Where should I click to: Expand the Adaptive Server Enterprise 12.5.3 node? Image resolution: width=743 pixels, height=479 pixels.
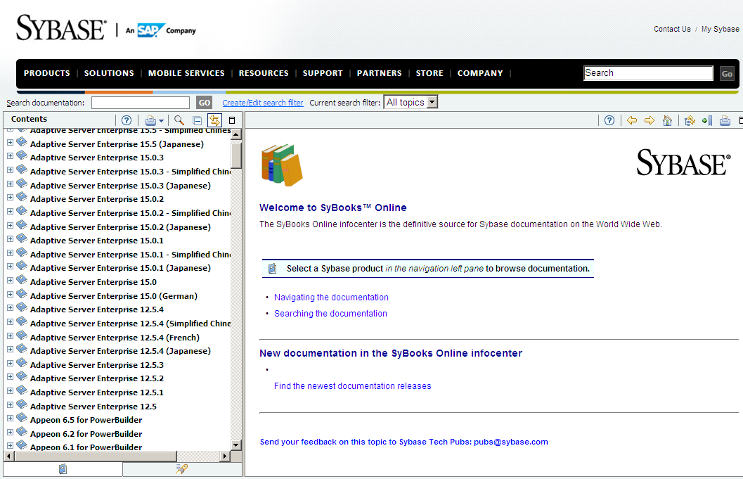point(10,363)
